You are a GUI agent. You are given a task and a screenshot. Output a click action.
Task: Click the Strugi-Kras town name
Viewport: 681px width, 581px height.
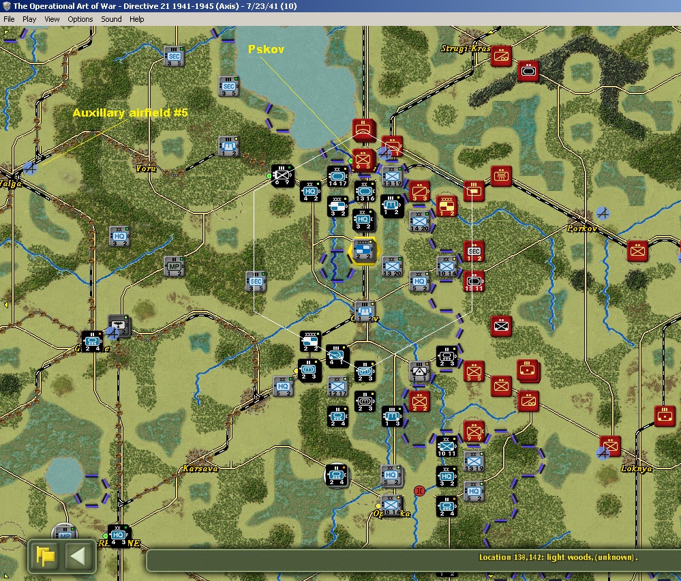pos(465,48)
